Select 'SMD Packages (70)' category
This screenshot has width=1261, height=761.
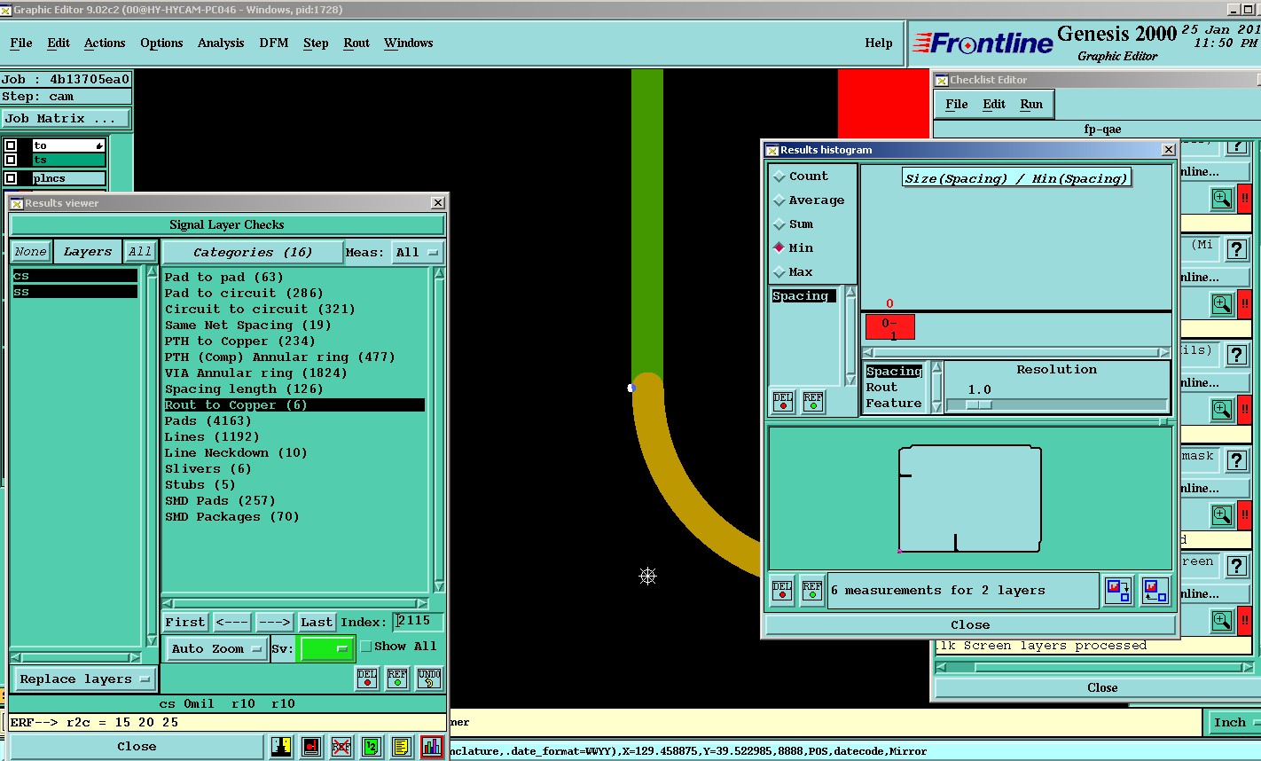tap(232, 516)
